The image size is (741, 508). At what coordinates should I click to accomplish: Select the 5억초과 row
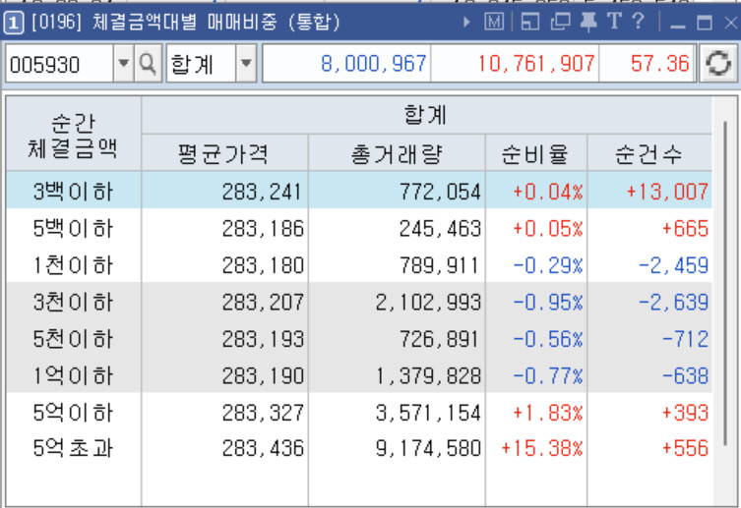[x=358, y=448]
